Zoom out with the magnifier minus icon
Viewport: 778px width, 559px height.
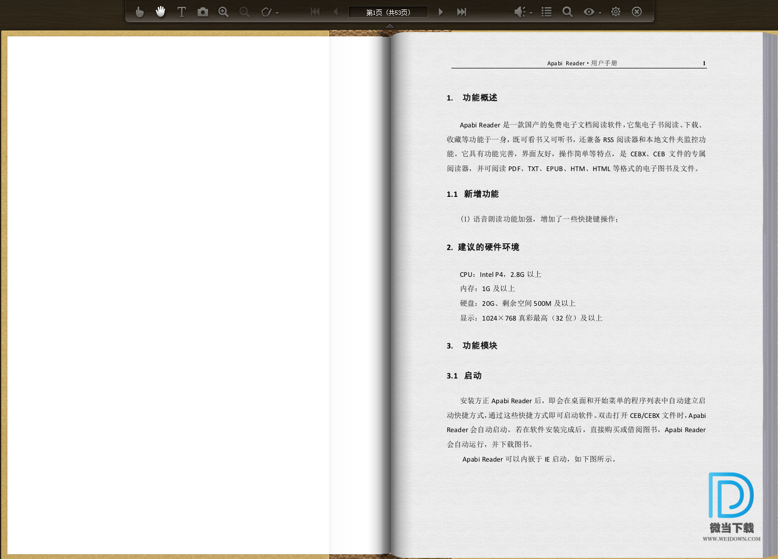coord(244,12)
